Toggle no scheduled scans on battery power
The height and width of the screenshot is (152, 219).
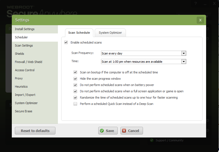[75, 85]
